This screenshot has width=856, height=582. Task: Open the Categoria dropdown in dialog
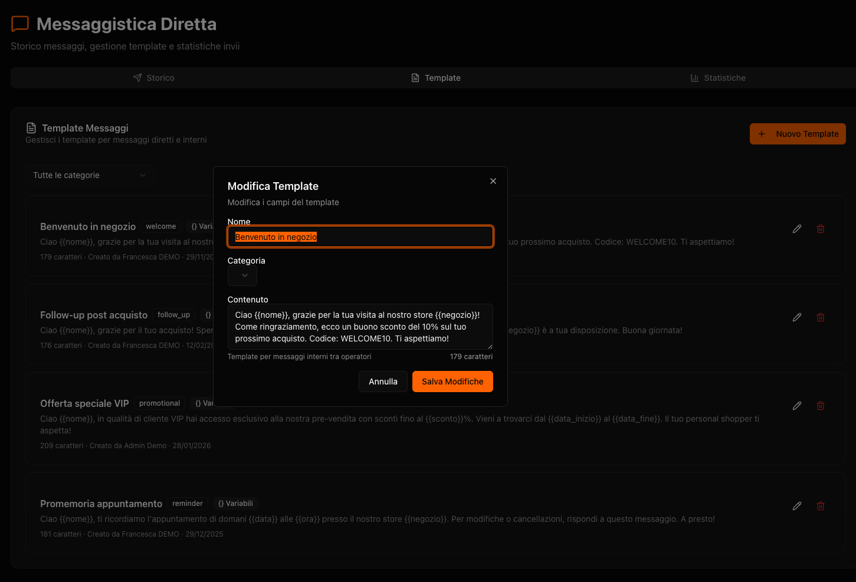(x=242, y=275)
